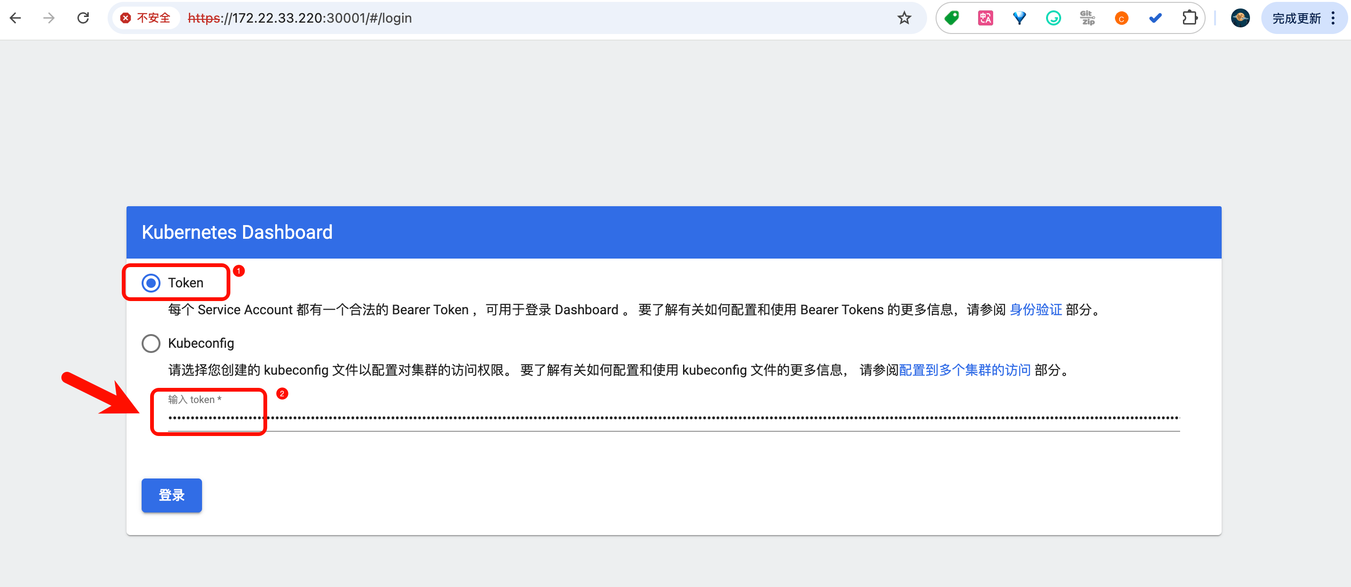Reload the page with the refresh icon
Viewport: 1351px width, 587px height.
83,18
